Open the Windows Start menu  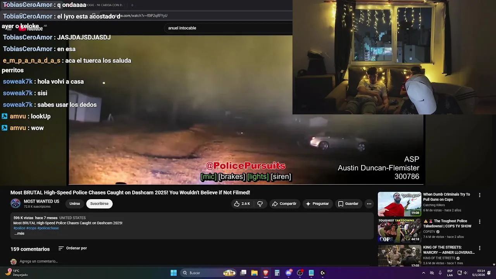pyautogui.click(x=174, y=273)
